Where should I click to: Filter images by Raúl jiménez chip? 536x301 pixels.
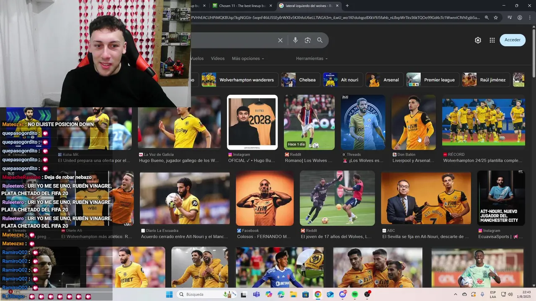click(486, 80)
